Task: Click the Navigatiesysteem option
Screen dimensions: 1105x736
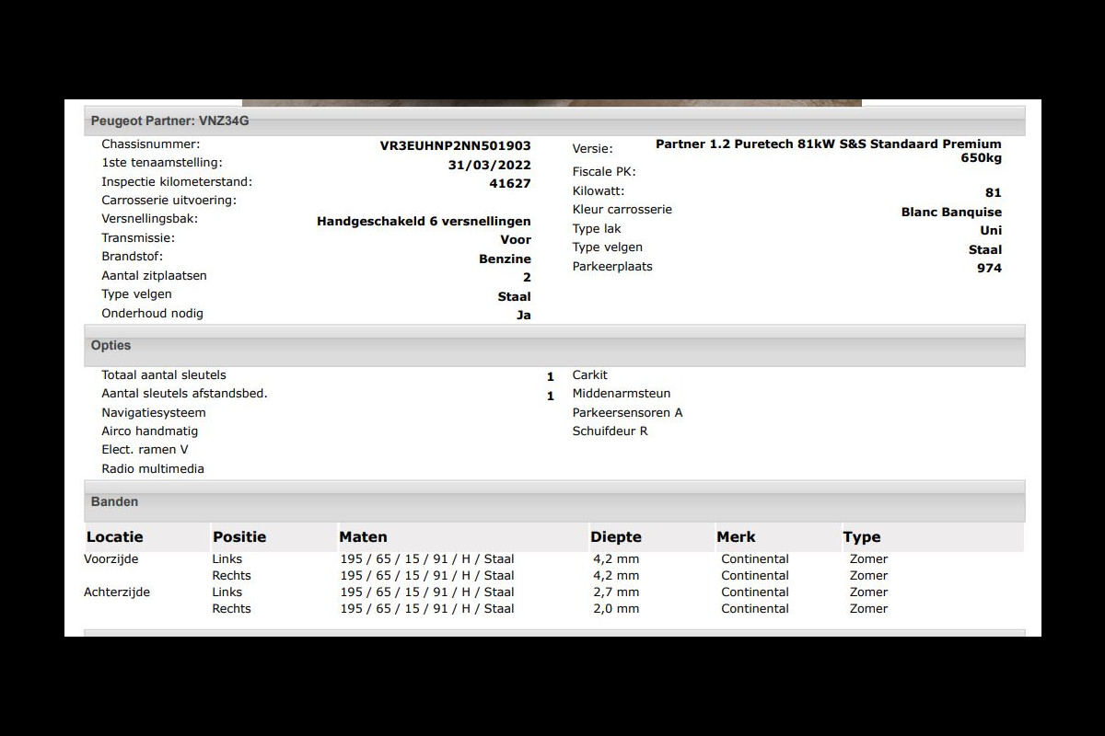Action: pyautogui.click(x=154, y=413)
